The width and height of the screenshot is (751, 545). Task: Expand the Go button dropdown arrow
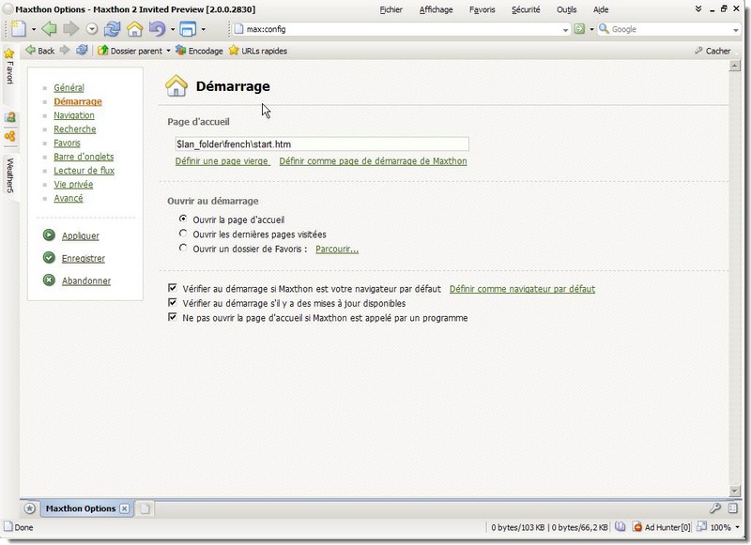pos(591,29)
